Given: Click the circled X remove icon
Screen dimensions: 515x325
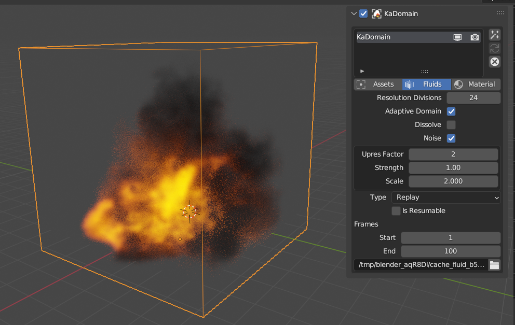Looking at the screenshot, I should (494, 62).
